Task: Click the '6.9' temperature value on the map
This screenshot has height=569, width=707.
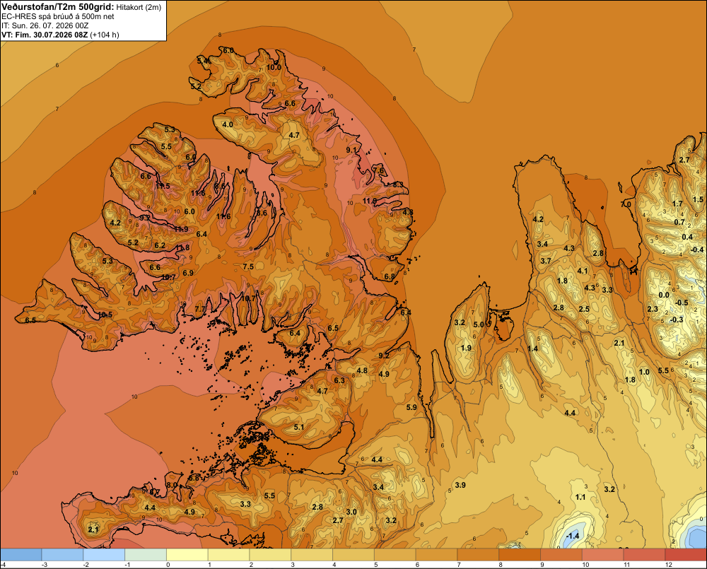Action: pos(188,273)
